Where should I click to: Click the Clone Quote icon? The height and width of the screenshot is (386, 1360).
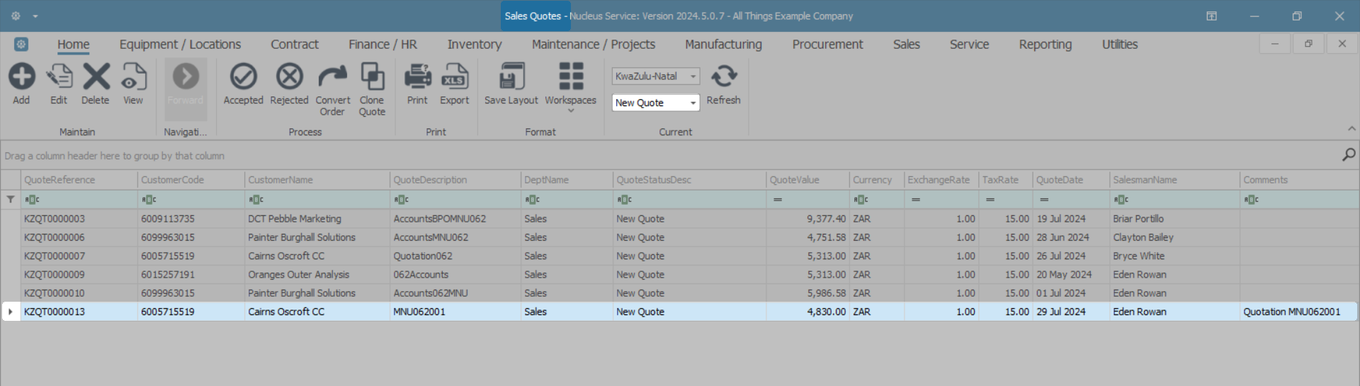pyautogui.click(x=372, y=77)
